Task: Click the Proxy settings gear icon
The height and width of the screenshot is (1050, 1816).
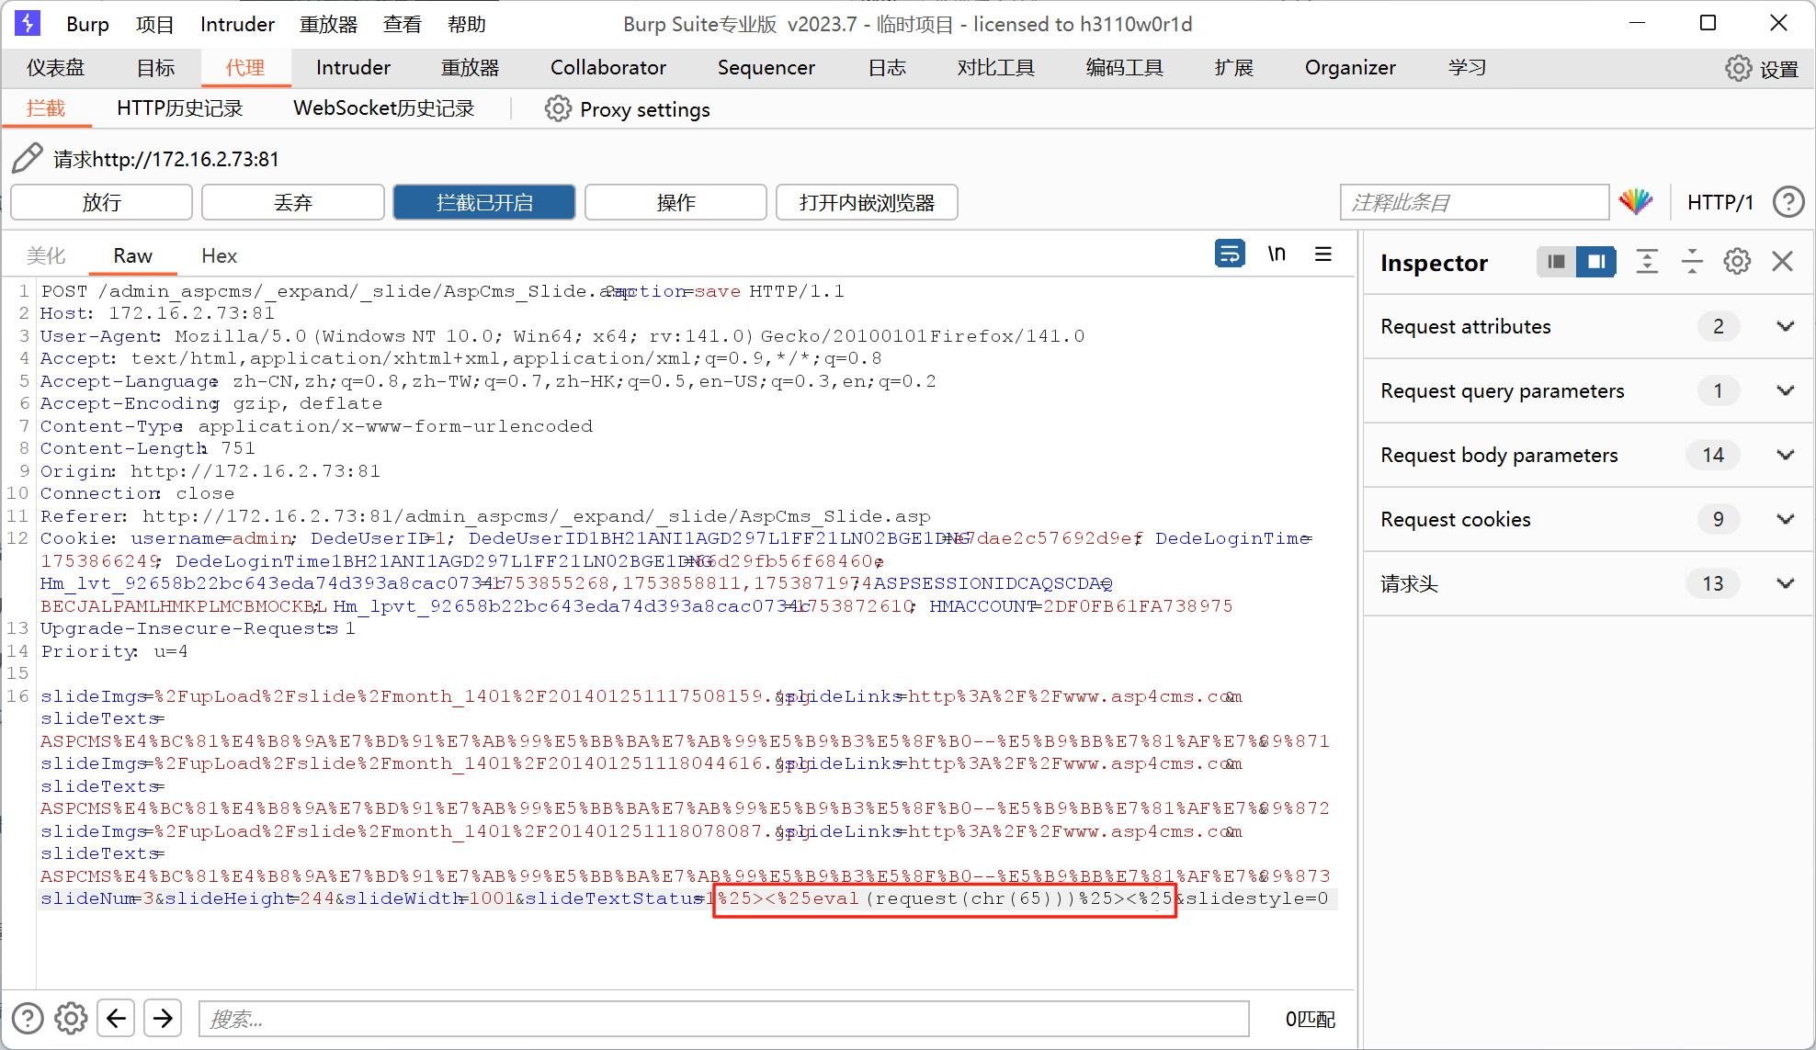Action: (558, 109)
